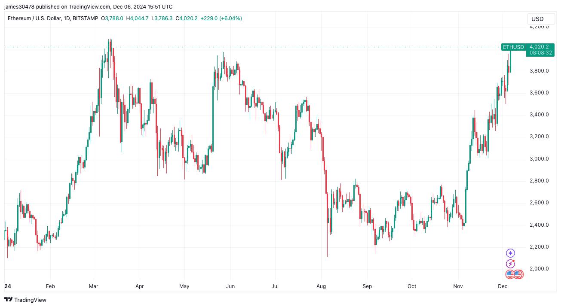Viewport: 561px width, 307px height.
Task: Click the red notification dot on the lightning icon
Action: [513, 261]
